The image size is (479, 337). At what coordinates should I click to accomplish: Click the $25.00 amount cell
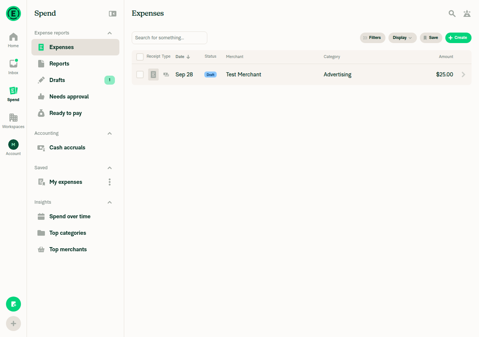click(445, 75)
